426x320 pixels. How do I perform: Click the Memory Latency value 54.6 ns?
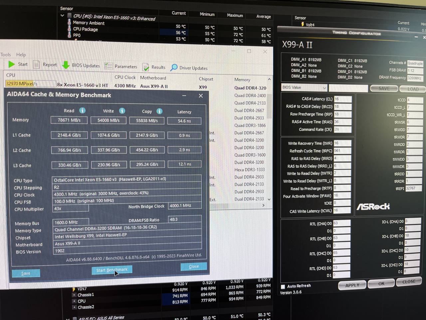(184, 121)
